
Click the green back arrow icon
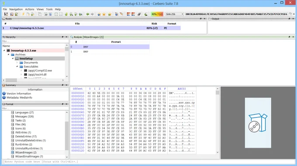(87, 14)
